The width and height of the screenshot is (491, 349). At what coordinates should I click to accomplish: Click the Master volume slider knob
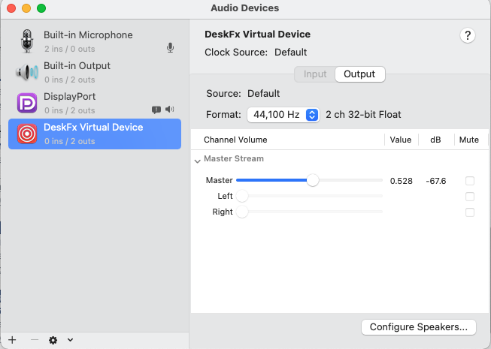tap(313, 180)
